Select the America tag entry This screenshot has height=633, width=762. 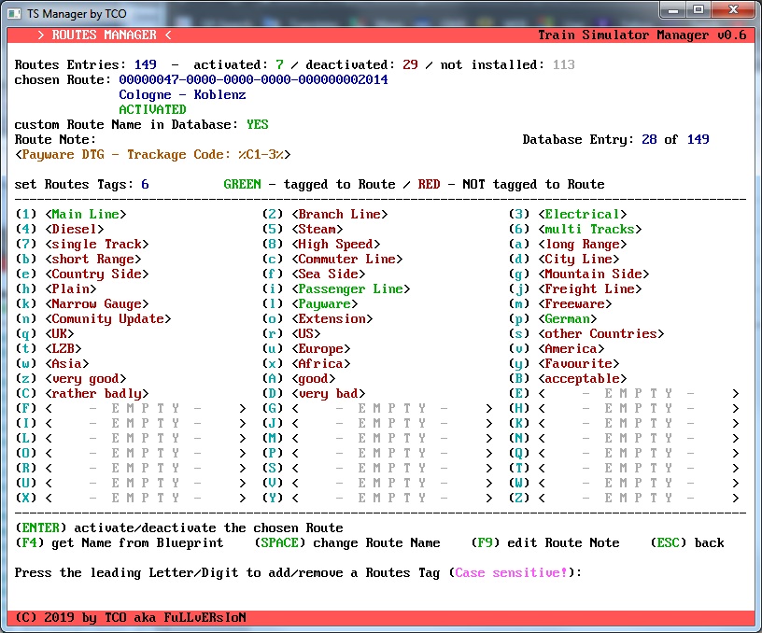557,349
